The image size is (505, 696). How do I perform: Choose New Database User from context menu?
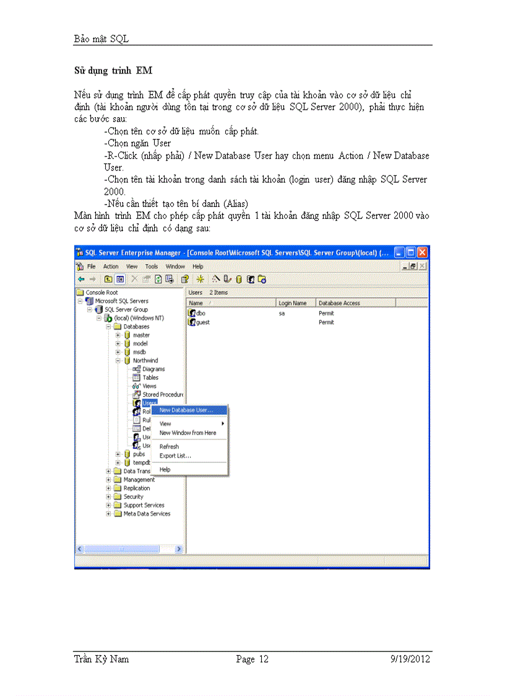[186, 410]
